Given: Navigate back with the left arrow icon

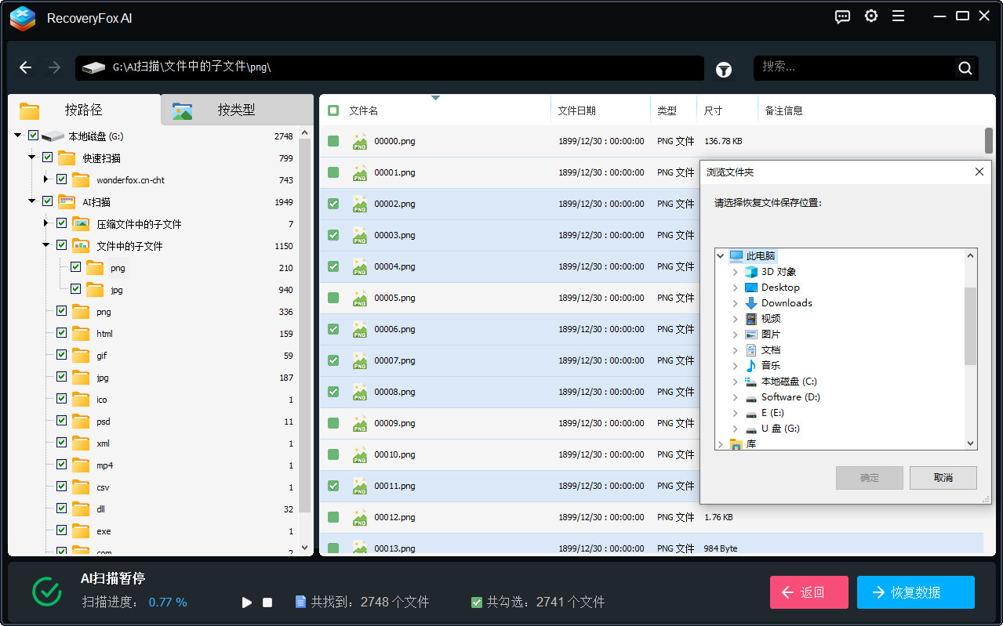Looking at the screenshot, I should [x=25, y=67].
